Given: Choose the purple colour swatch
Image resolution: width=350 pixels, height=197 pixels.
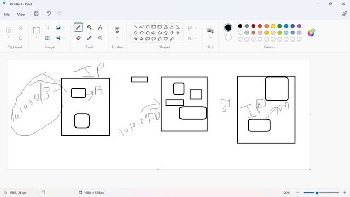Looking at the screenshot, I should tap(299, 26).
